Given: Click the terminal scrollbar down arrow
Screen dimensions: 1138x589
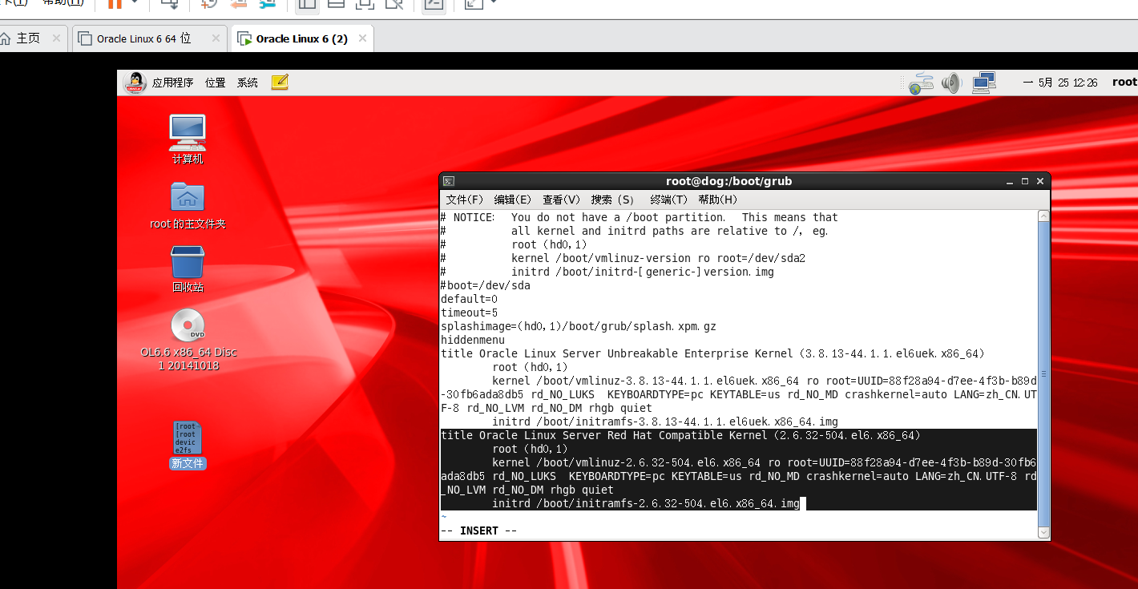Looking at the screenshot, I should coord(1043,532).
